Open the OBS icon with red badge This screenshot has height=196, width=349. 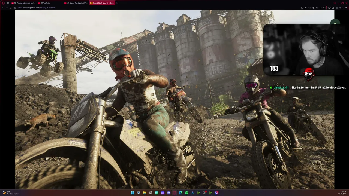(x=204, y=193)
